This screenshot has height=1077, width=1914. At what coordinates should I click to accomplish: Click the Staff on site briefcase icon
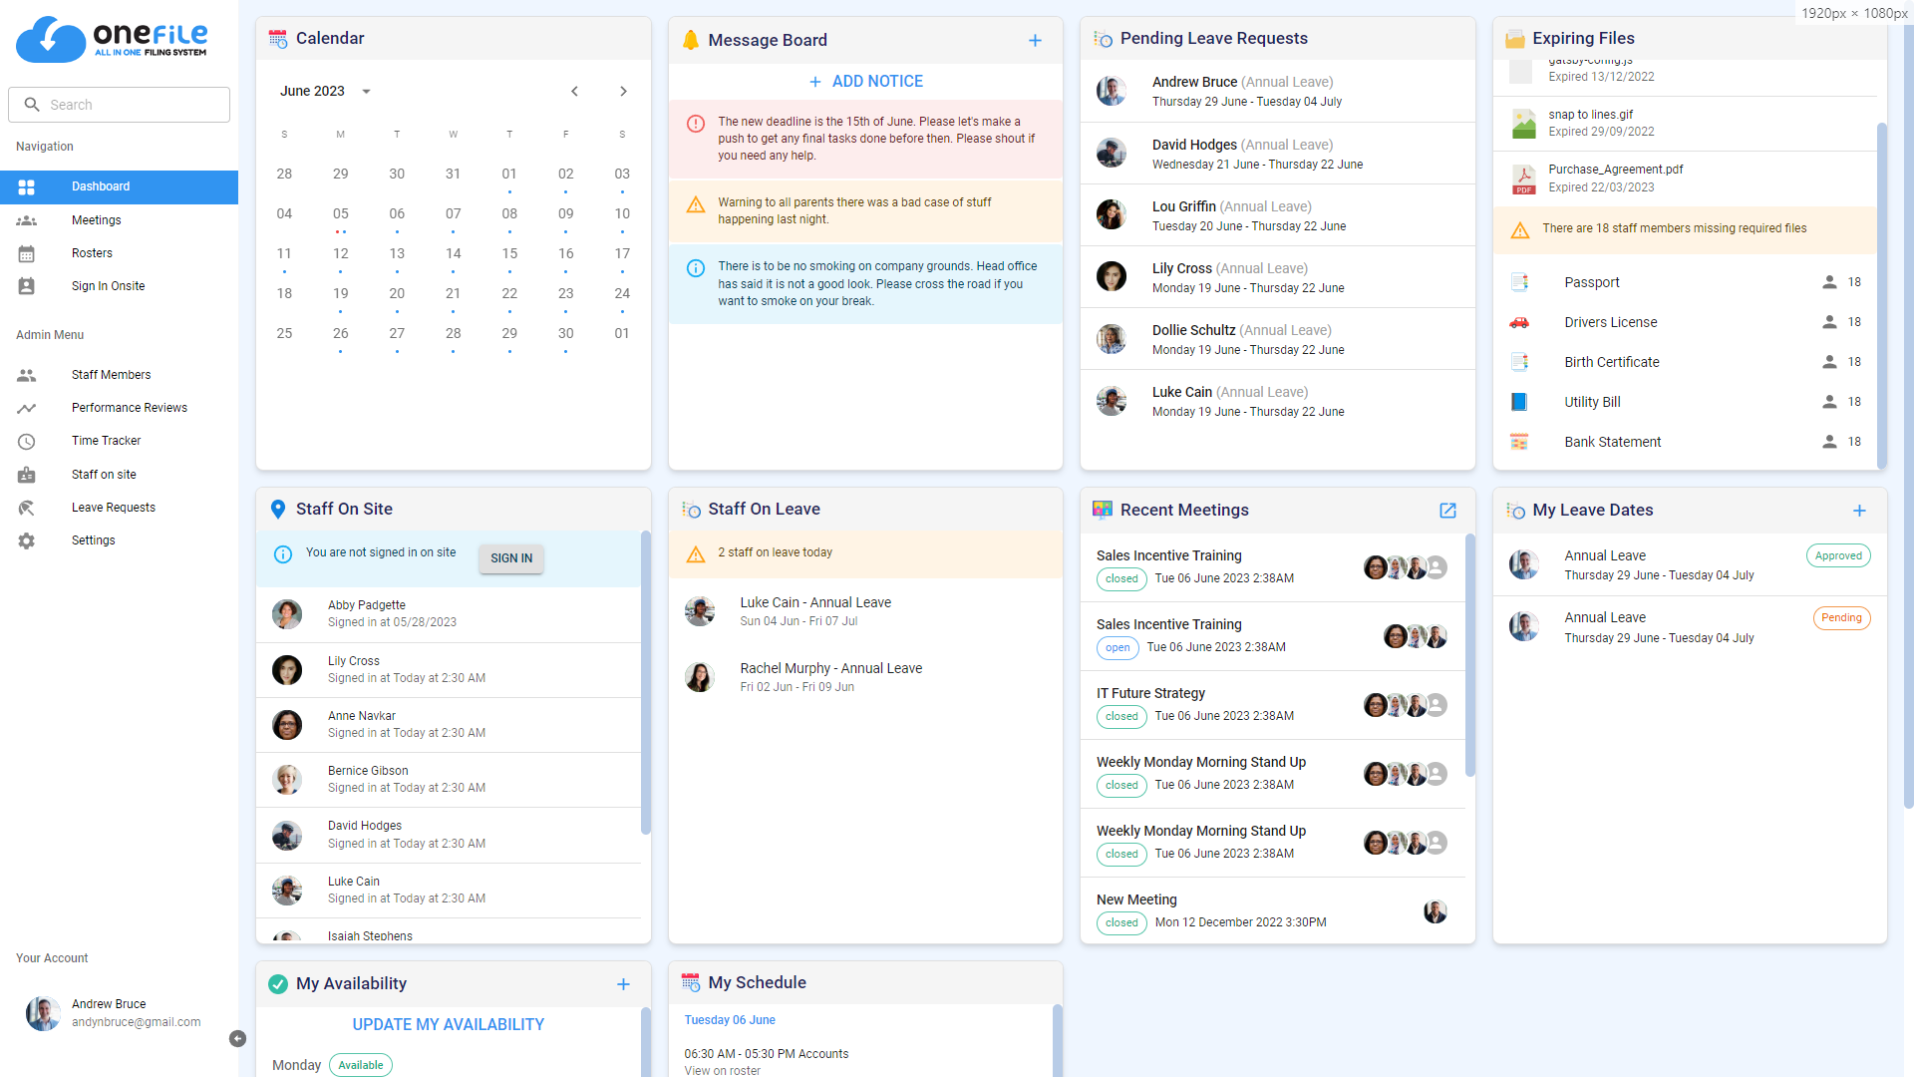[x=26, y=475]
